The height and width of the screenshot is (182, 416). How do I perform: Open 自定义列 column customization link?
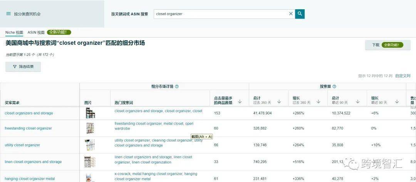403,76
